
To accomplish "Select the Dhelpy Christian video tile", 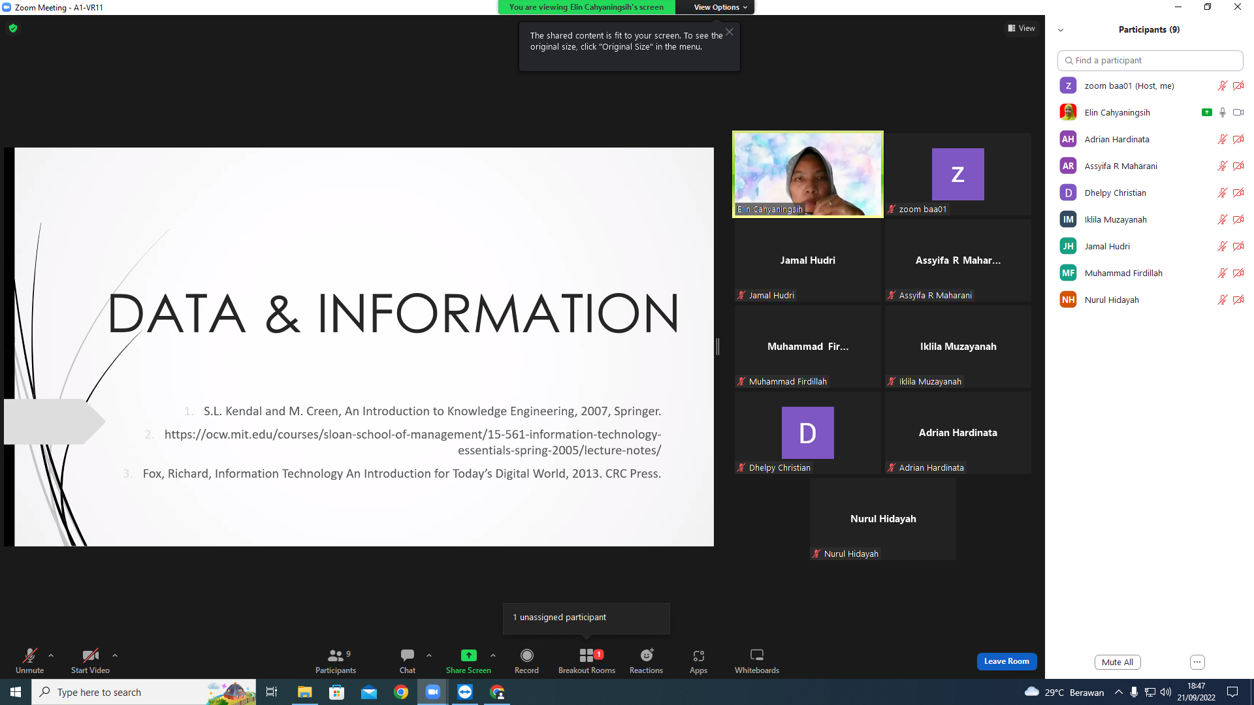I will point(808,433).
